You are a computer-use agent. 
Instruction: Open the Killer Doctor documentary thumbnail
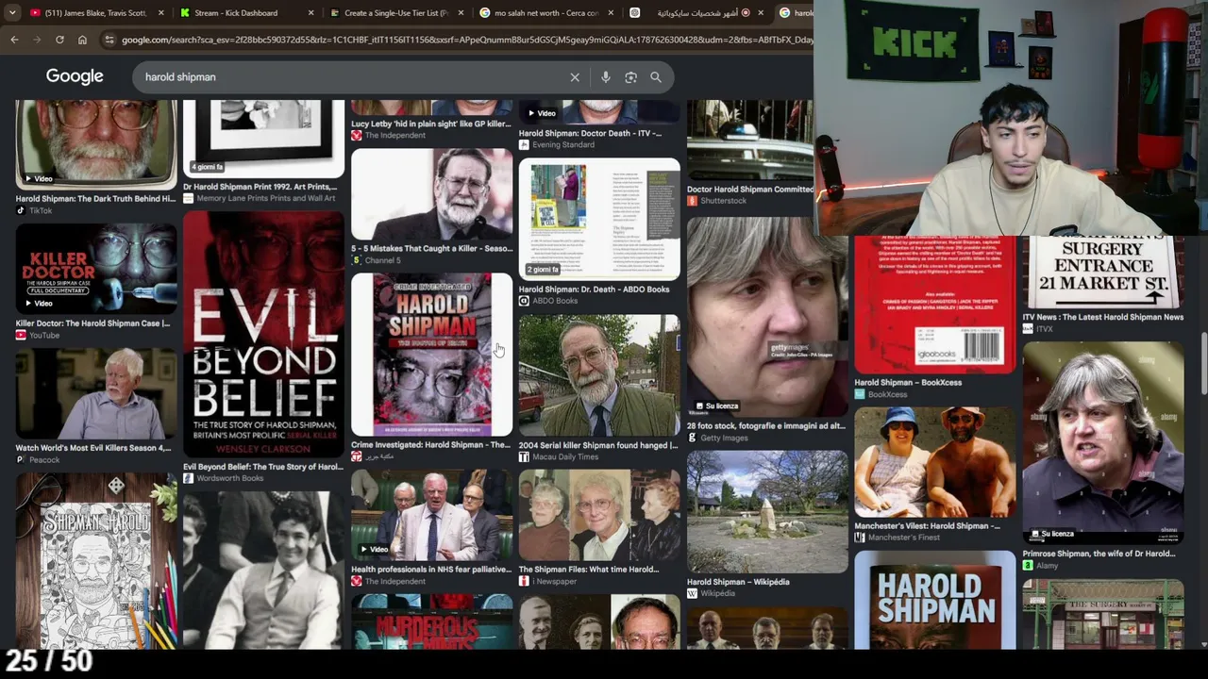click(x=95, y=269)
